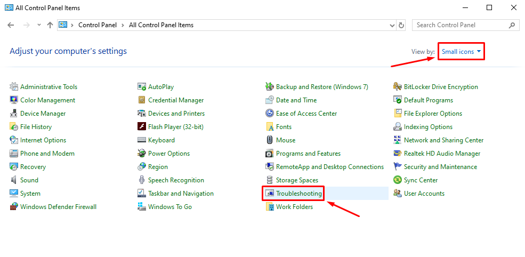
Task: Click the Realtek HD Audio Manager icon
Action: [x=398, y=154]
